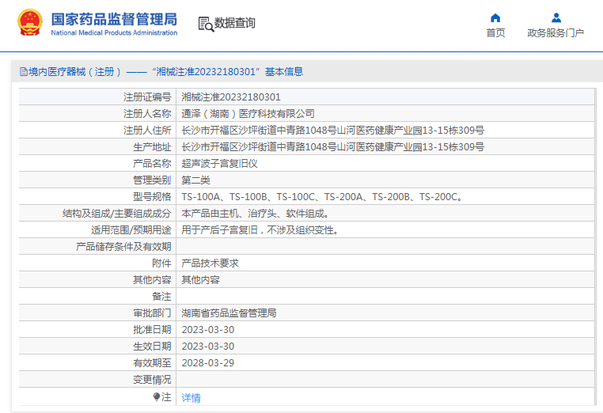This screenshot has width=603, height=413.
Task: Click the lightbulb icon beside 注
Action: click(157, 396)
